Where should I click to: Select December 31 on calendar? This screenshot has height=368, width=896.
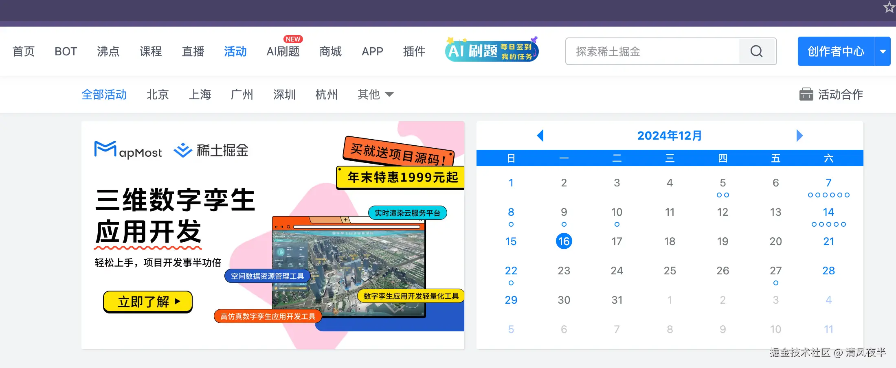[617, 300]
